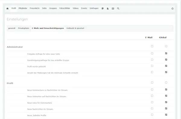Viewport: 181px width, 119px height.
Task: Enable E-Mail for Neue Antworten auf Nachrichten
Action: [152, 96]
